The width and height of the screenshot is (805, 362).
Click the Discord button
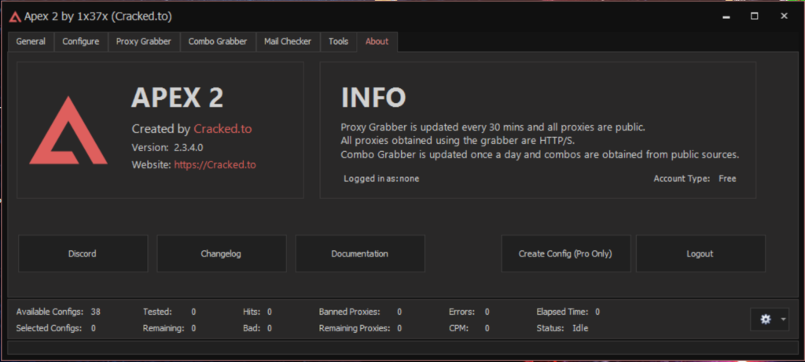click(x=83, y=253)
